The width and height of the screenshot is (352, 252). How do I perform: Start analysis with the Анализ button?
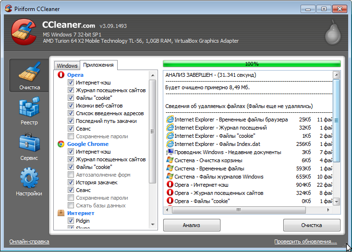coord(192,225)
